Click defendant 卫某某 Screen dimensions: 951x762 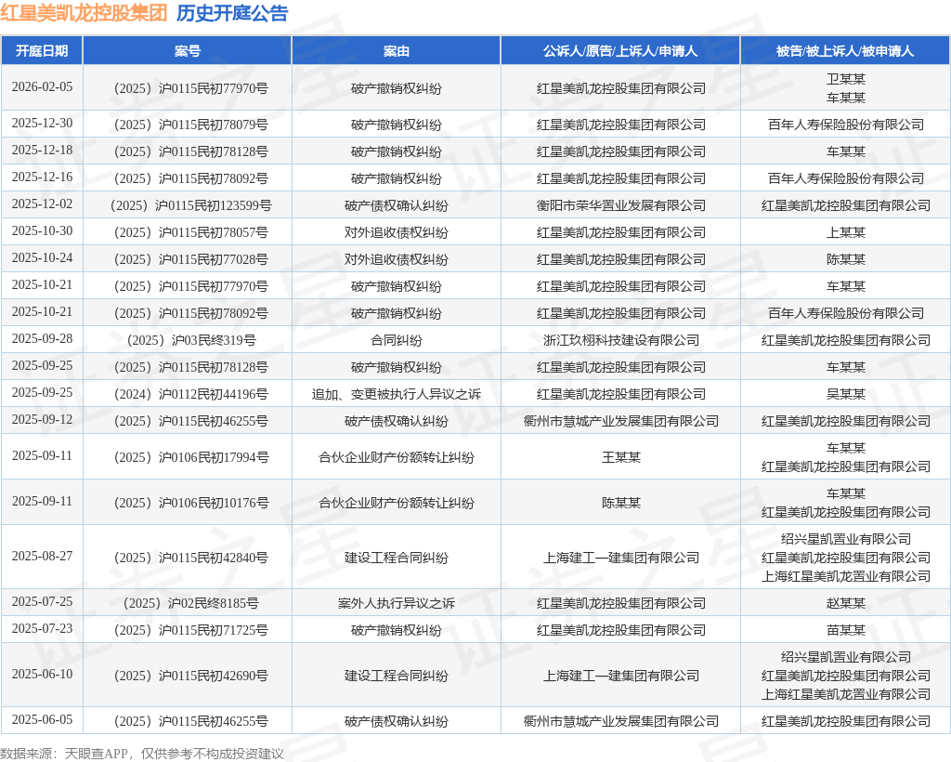pos(846,79)
